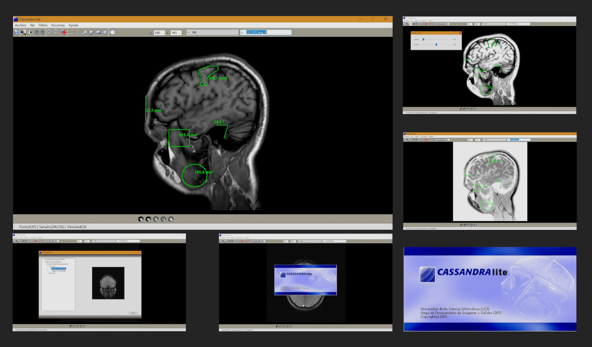Click the rotate counterclockwise icon

pyautogui.click(x=37, y=32)
